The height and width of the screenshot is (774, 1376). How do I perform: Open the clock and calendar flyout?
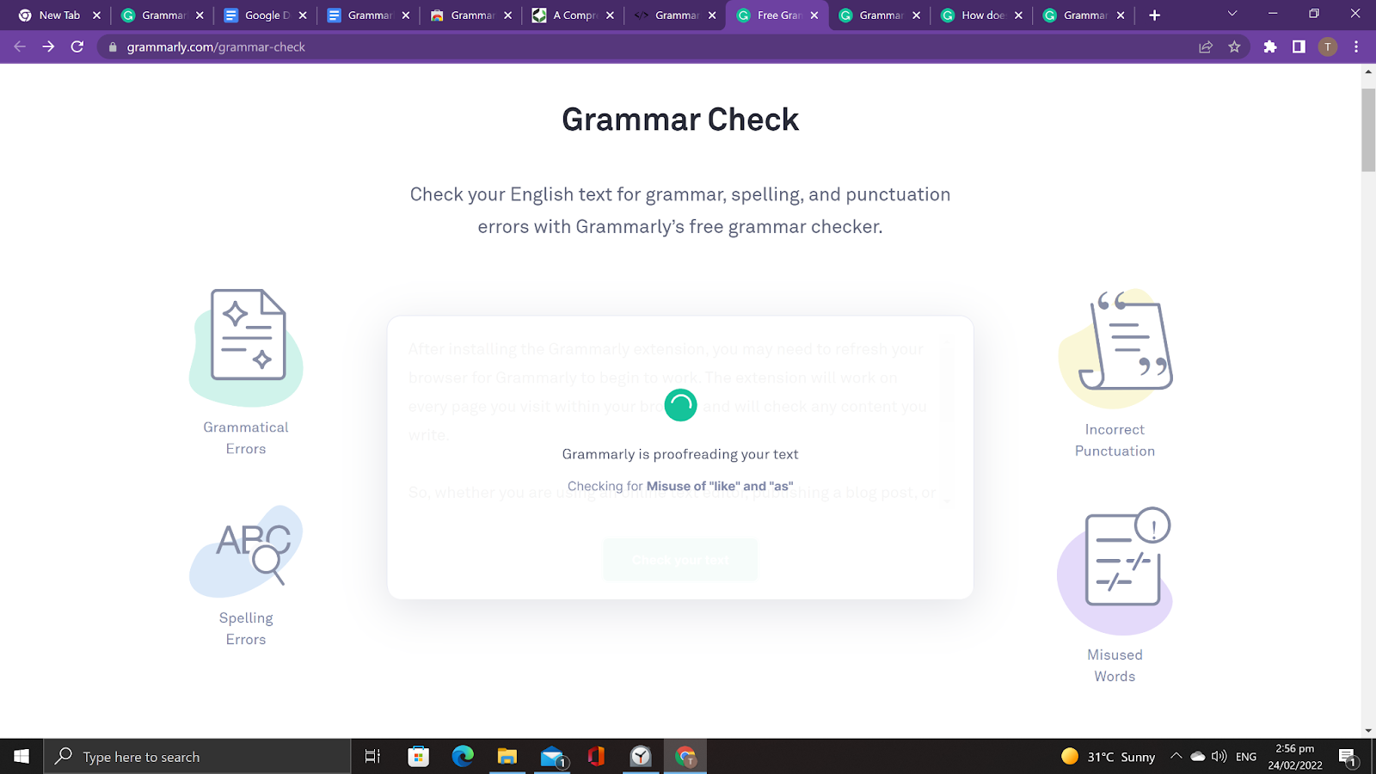(x=1295, y=757)
